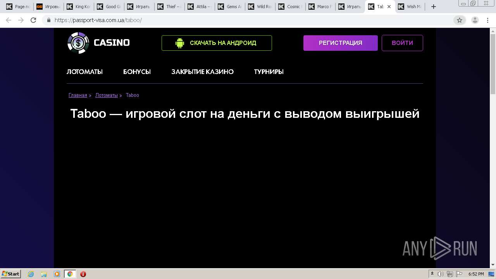Switch to the Marco P tab
Screen dimensions: 496x279
(320, 7)
